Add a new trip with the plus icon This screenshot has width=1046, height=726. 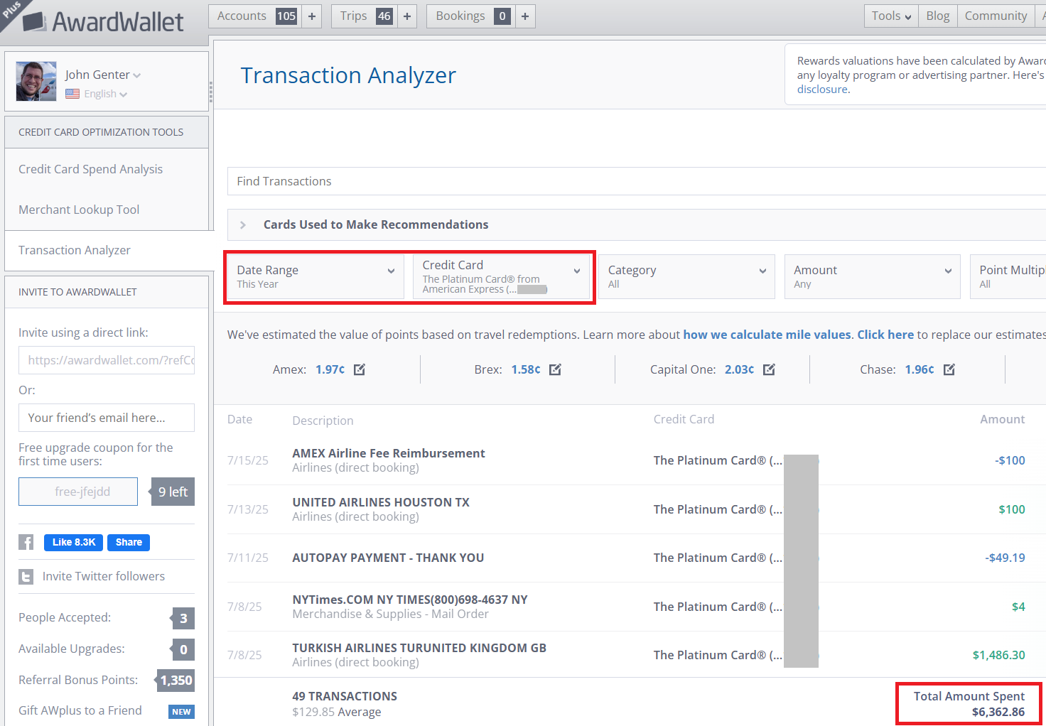coord(406,16)
